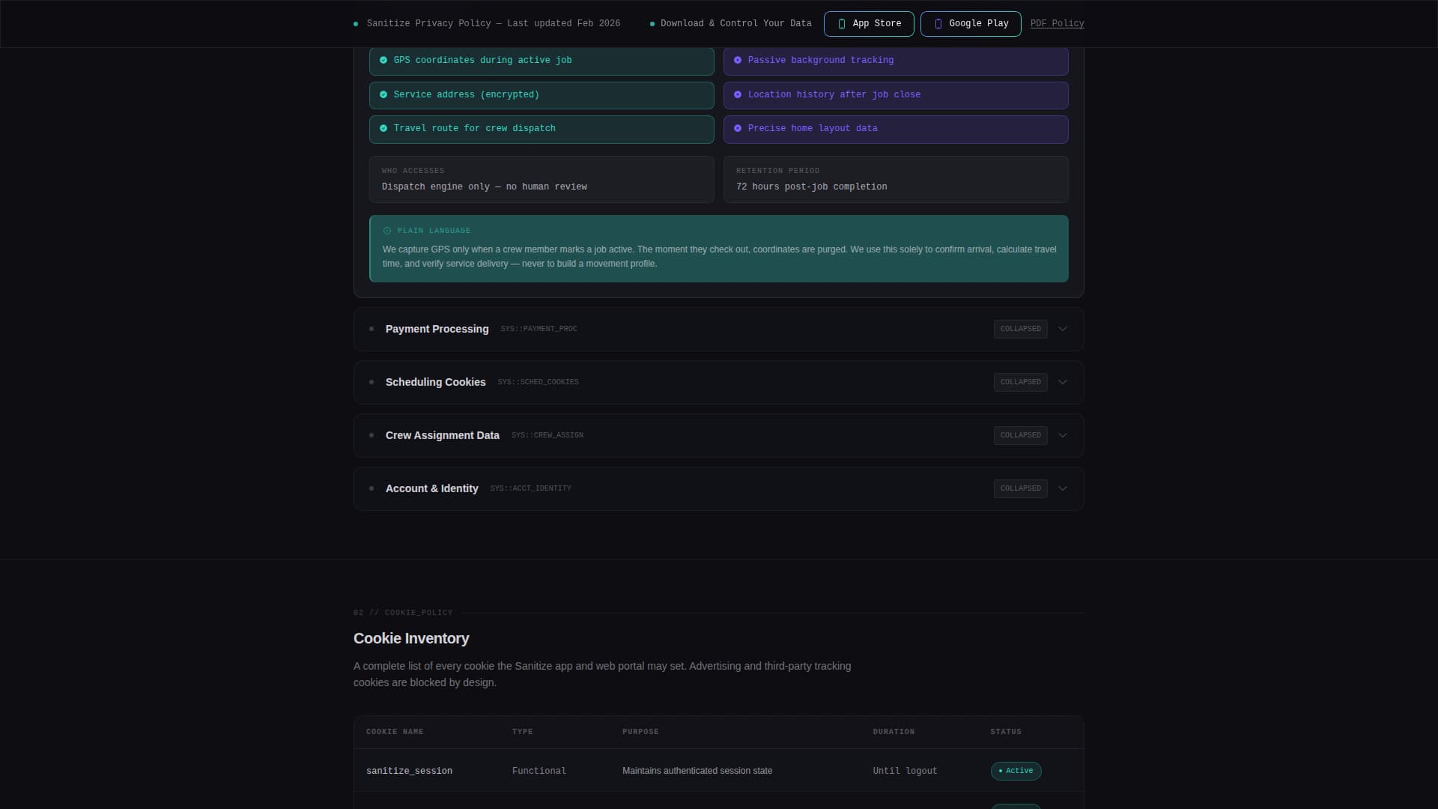
Task: Click the check icon beside Travel route item
Action: (383, 128)
